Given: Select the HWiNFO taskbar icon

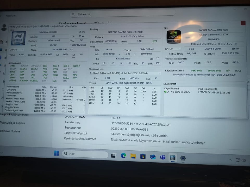Looking at the screenshot, I should point(173,158).
